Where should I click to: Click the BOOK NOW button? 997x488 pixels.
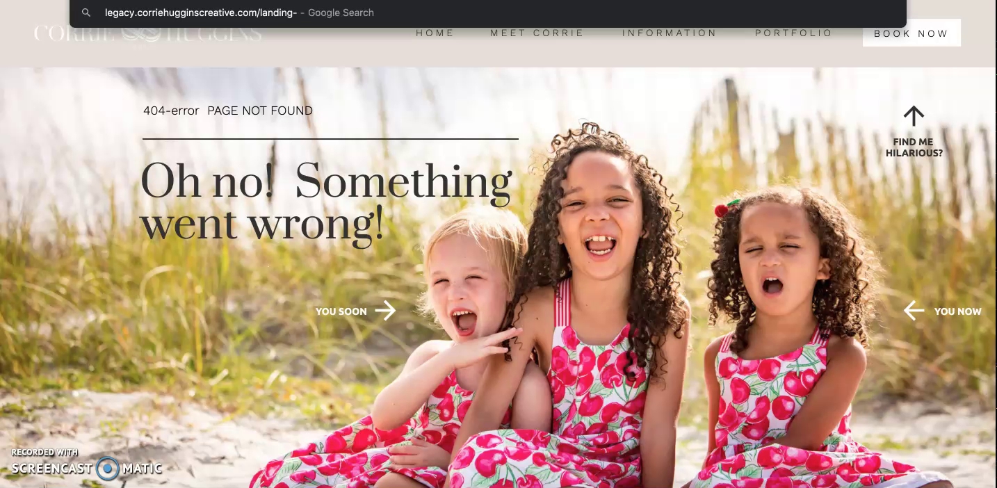(x=911, y=33)
